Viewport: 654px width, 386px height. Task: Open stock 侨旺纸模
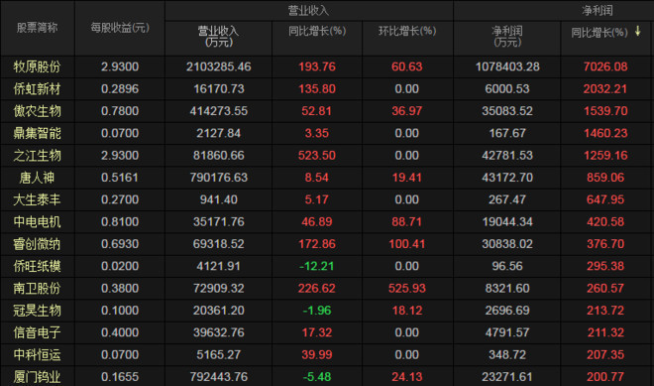pyautogui.click(x=37, y=266)
